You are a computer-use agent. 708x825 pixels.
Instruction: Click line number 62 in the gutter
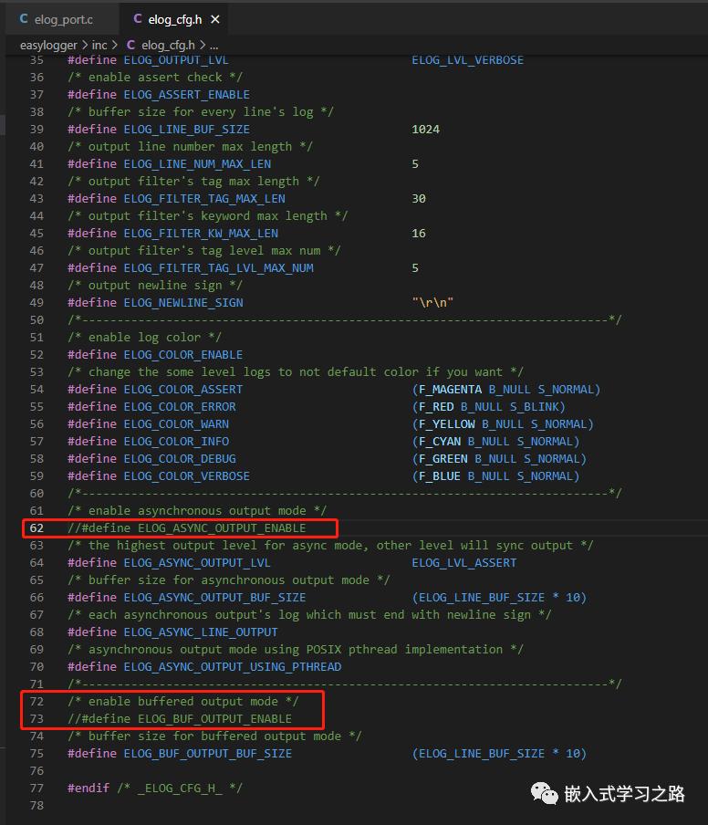(x=36, y=527)
